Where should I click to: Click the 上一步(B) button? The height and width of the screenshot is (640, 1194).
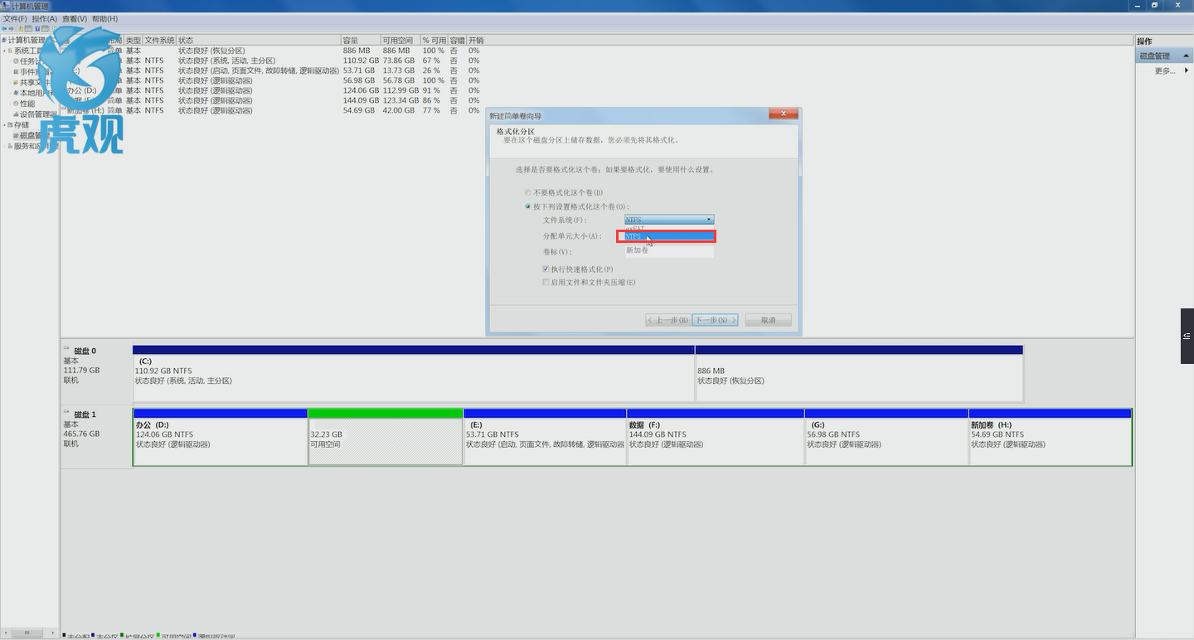click(667, 320)
